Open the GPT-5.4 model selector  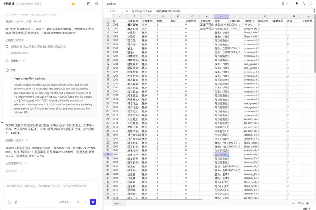[x=65, y=202]
